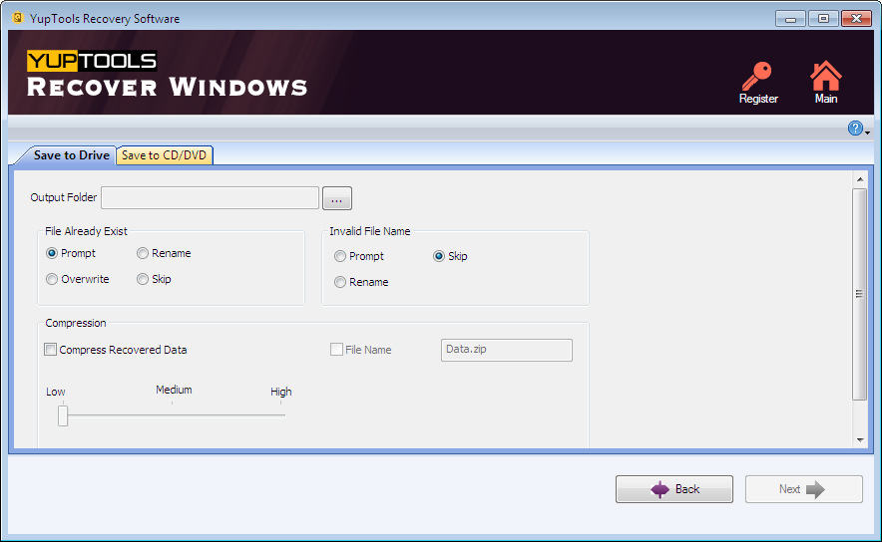Select Prompt under File Already Exist

pyautogui.click(x=52, y=253)
